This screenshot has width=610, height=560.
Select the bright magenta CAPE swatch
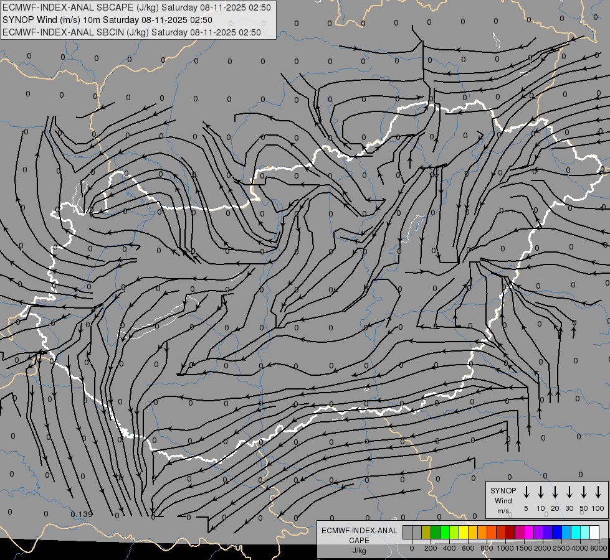click(529, 532)
